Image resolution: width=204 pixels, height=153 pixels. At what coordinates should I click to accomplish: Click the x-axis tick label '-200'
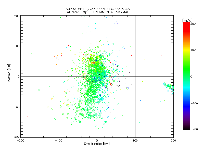pyautogui.click(x=21, y=141)
